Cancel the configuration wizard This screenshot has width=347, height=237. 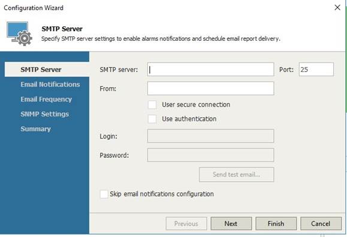[321, 224]
